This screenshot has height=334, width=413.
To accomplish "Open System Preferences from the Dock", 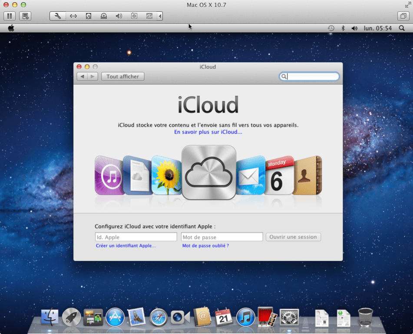I will point(289,317).
